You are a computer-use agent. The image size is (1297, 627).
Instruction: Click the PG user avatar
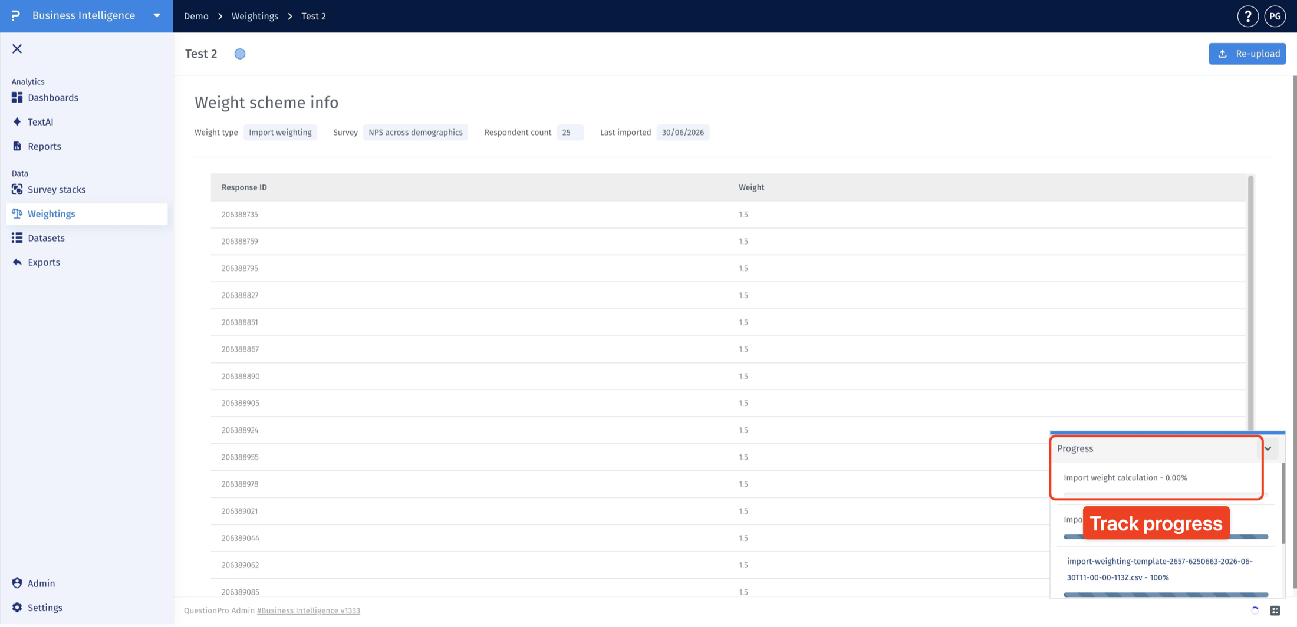pyautogui.click(x=1275, y=16)
